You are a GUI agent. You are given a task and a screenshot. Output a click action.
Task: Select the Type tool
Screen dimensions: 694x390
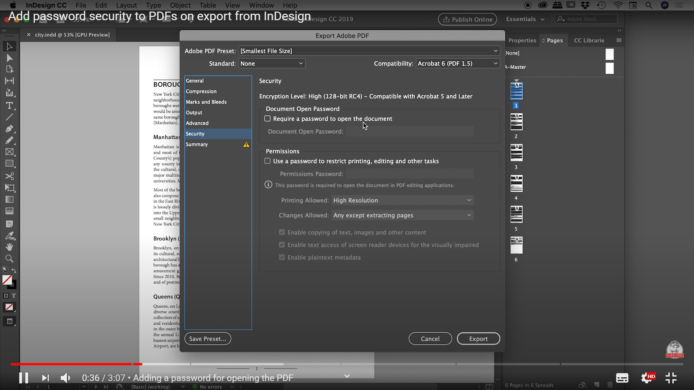tap(9, 105)
